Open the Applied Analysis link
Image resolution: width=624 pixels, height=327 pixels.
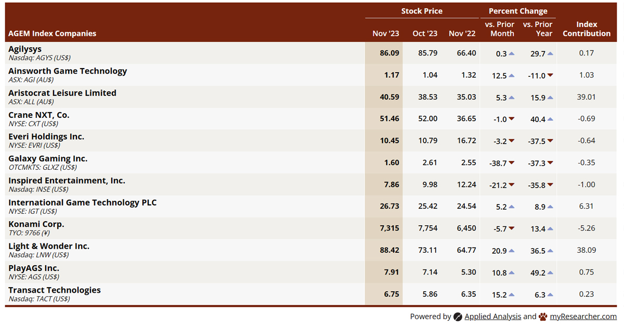coord(492,317)
